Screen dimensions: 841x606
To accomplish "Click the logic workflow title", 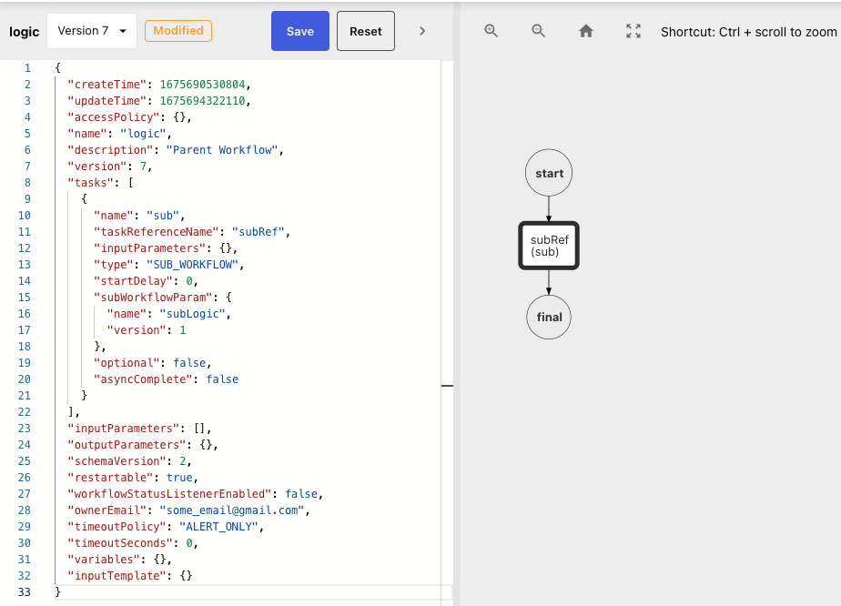I will (24, 30).
